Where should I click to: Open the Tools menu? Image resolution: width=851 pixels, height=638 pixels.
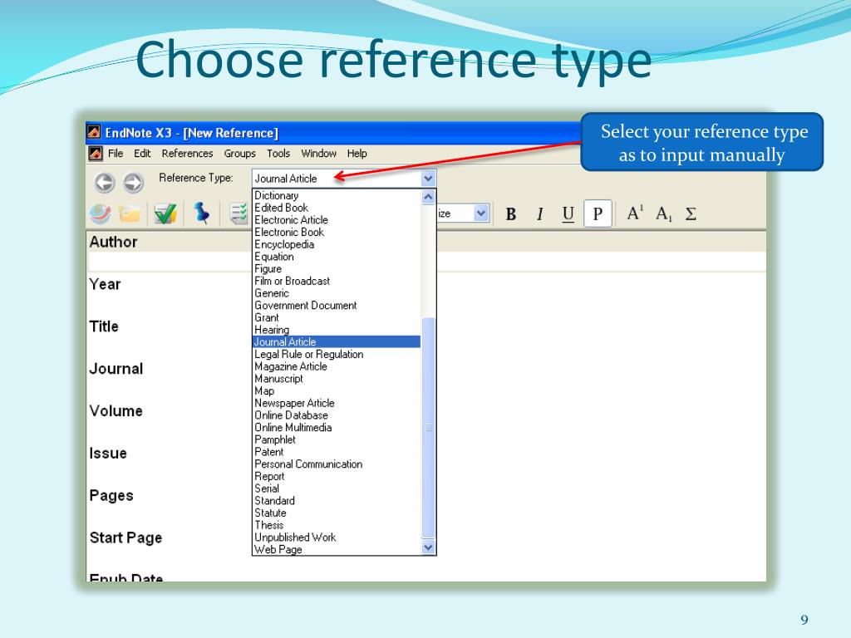(x=278, y=154)
